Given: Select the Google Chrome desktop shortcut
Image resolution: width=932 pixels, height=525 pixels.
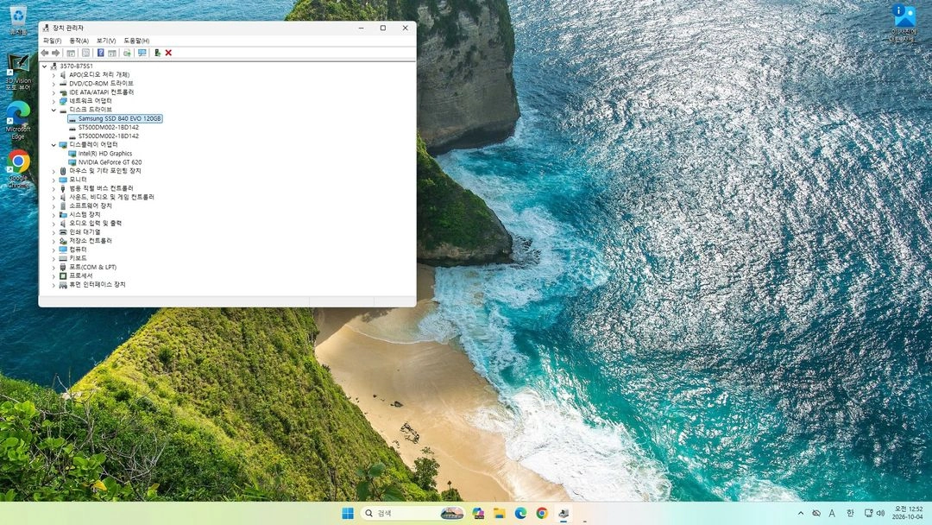Looking at the screenshot, I should click(18, 169).
